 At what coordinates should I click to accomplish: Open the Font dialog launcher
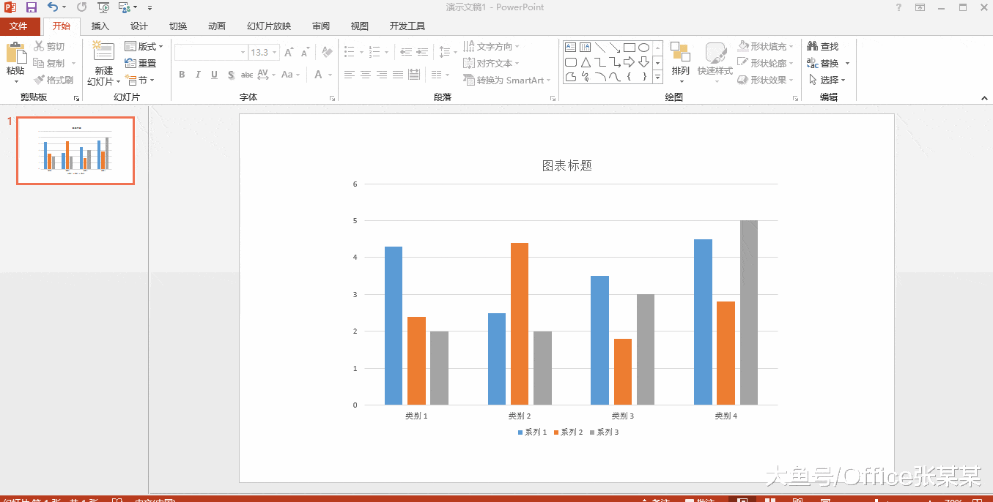(x=332, y=98)
